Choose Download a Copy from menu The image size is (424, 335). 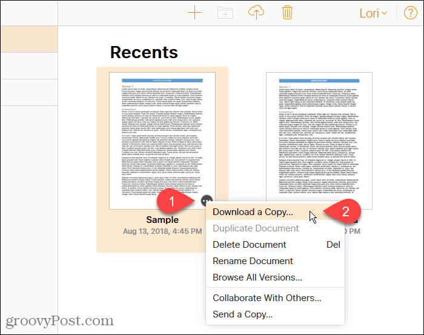pos(275,212)
